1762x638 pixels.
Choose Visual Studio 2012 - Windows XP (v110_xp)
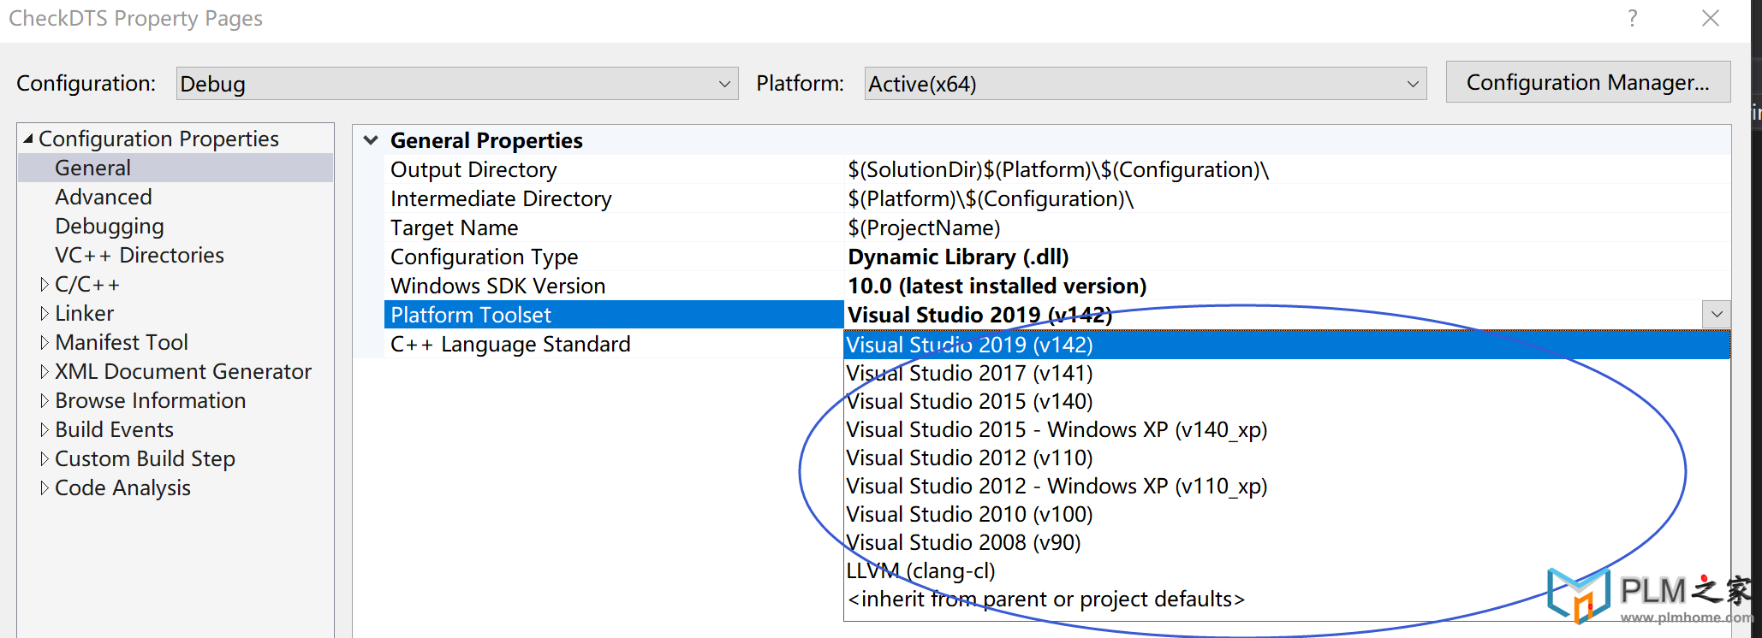1287,486
